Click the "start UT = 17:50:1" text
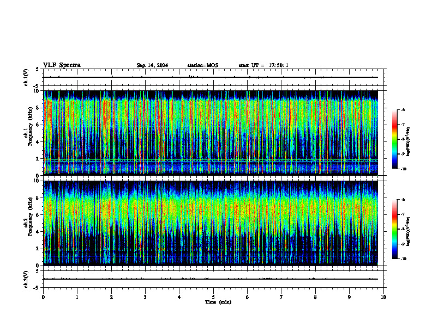This screenshot has height=333, width=432. 263,65
